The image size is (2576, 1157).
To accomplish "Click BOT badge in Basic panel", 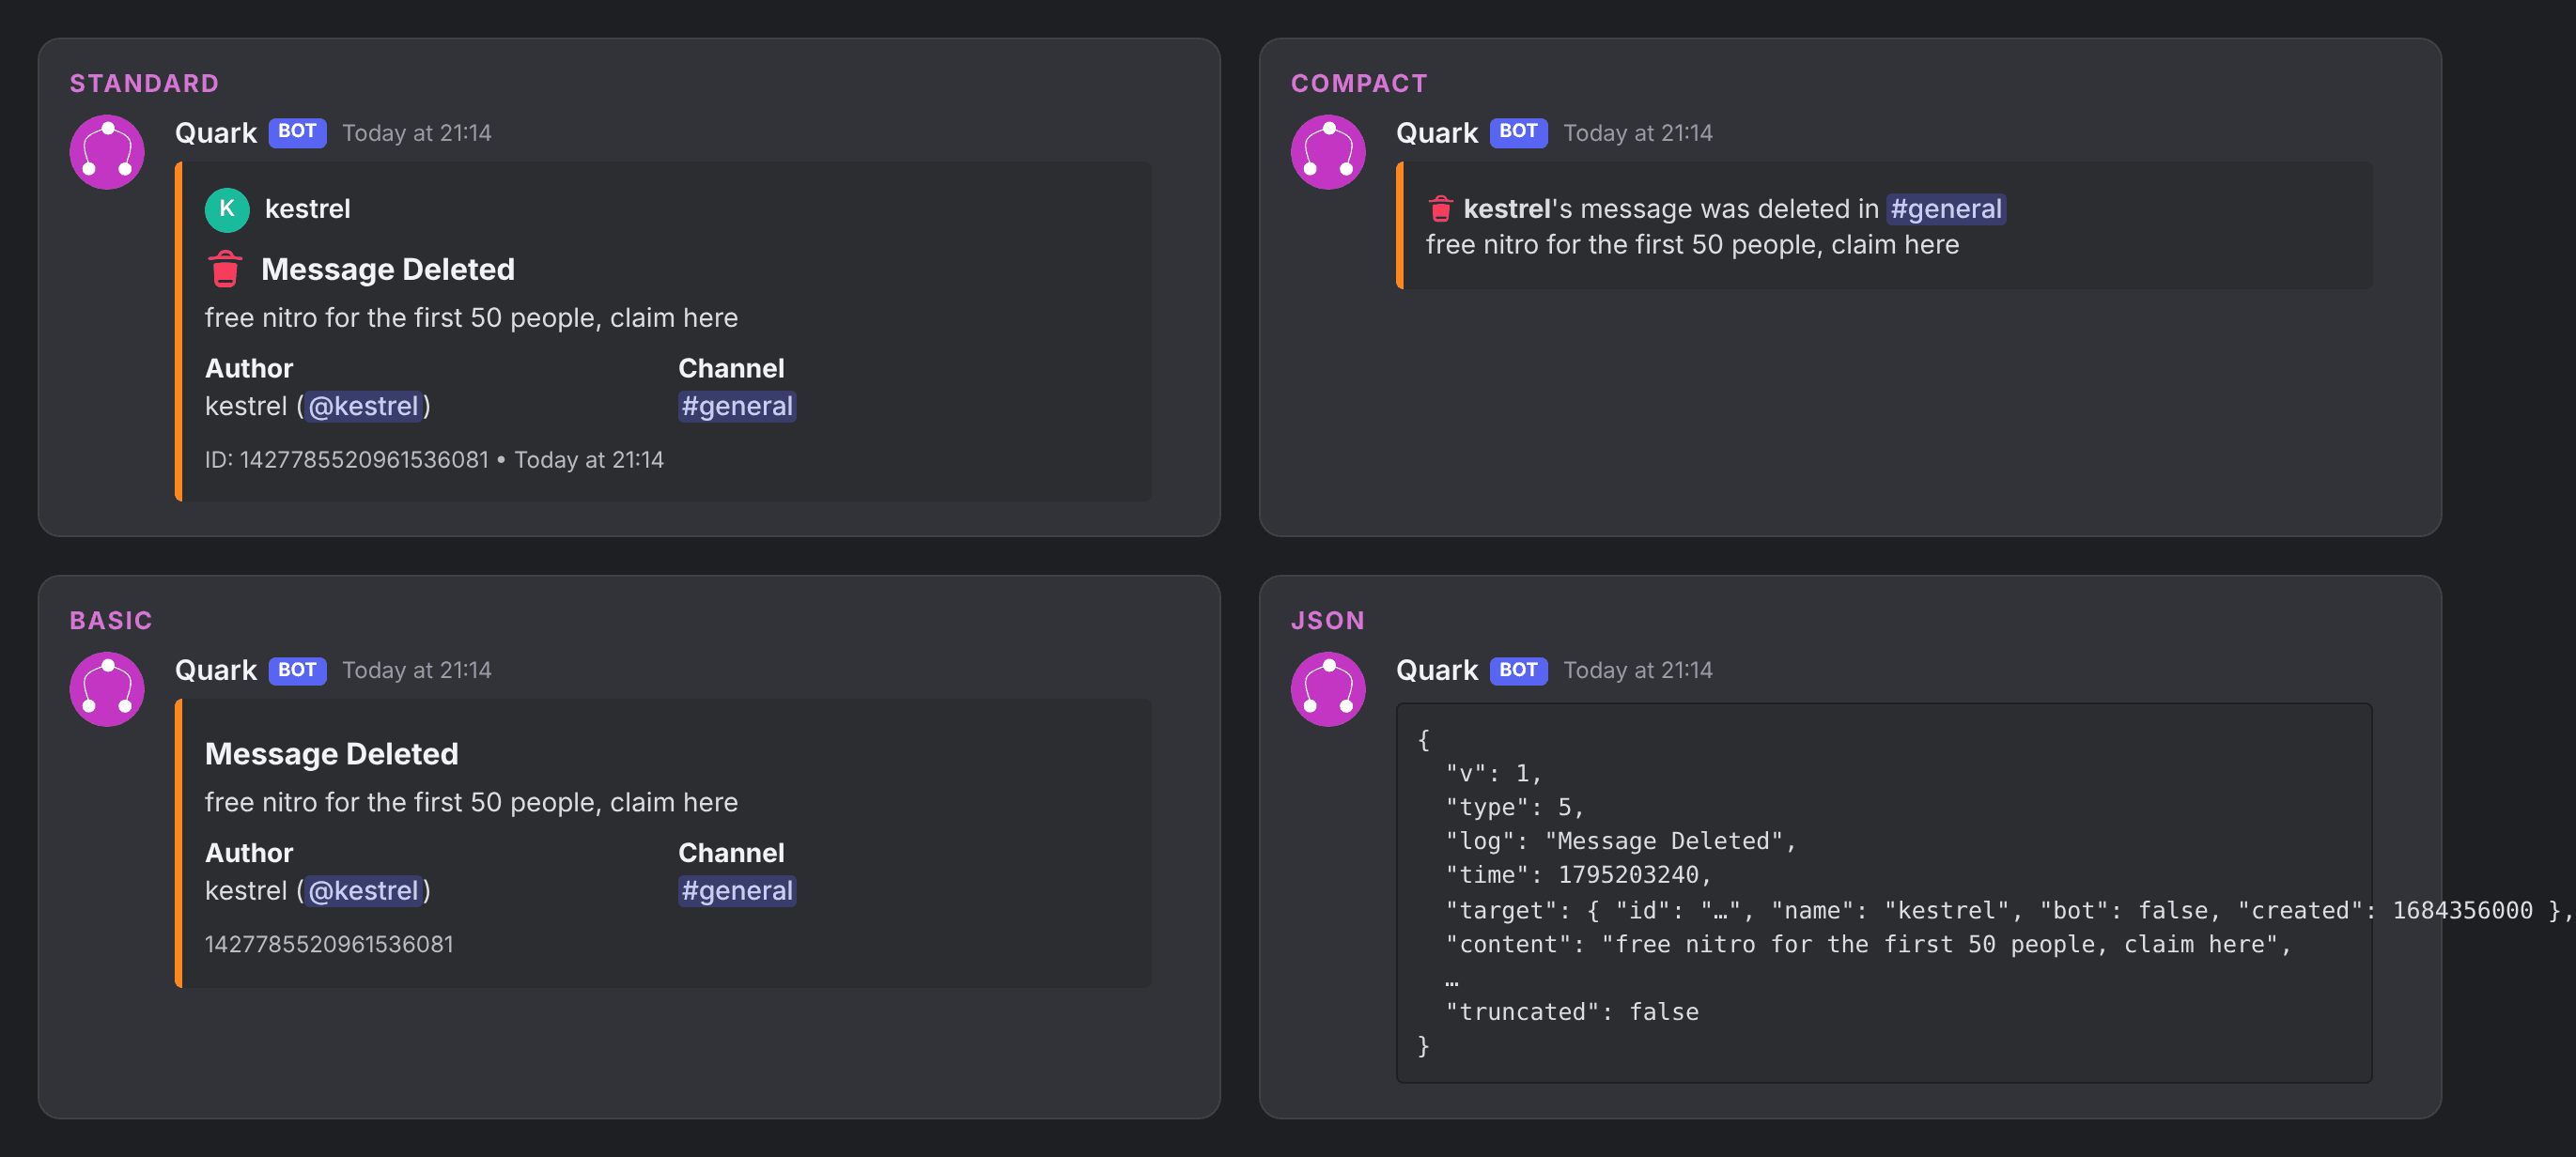I will [x=297, y=670].
